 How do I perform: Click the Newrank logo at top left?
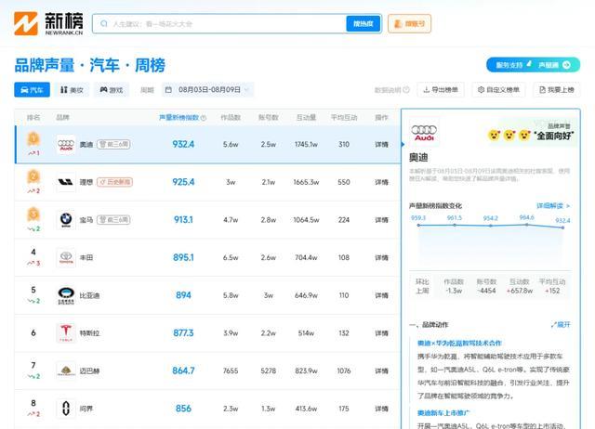coord(46,23)
